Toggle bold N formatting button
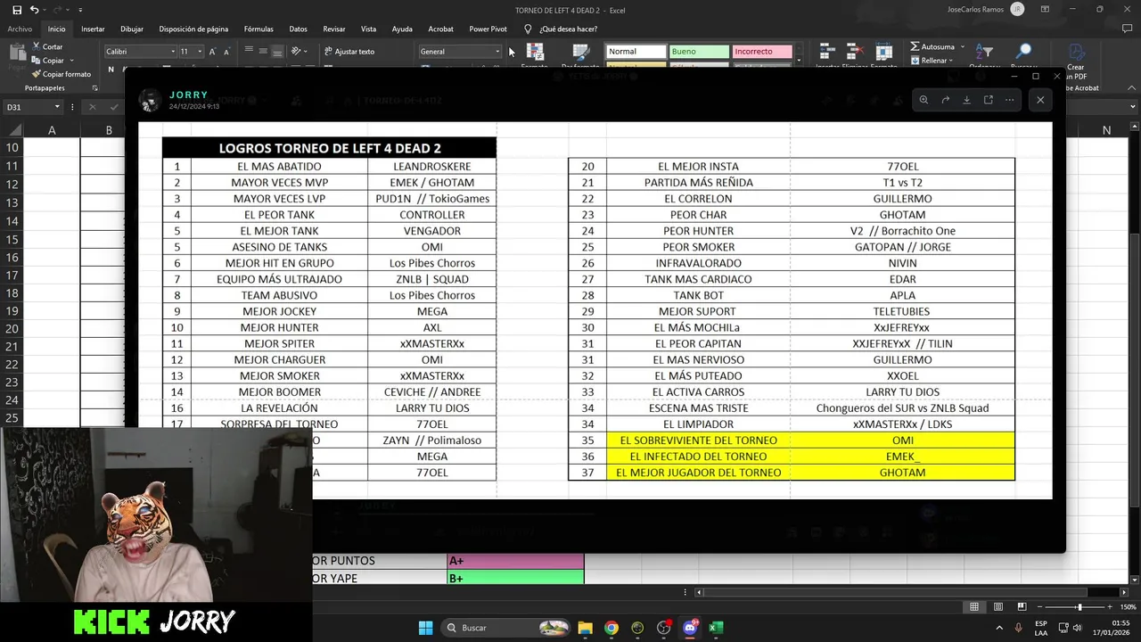 (111, 69)
